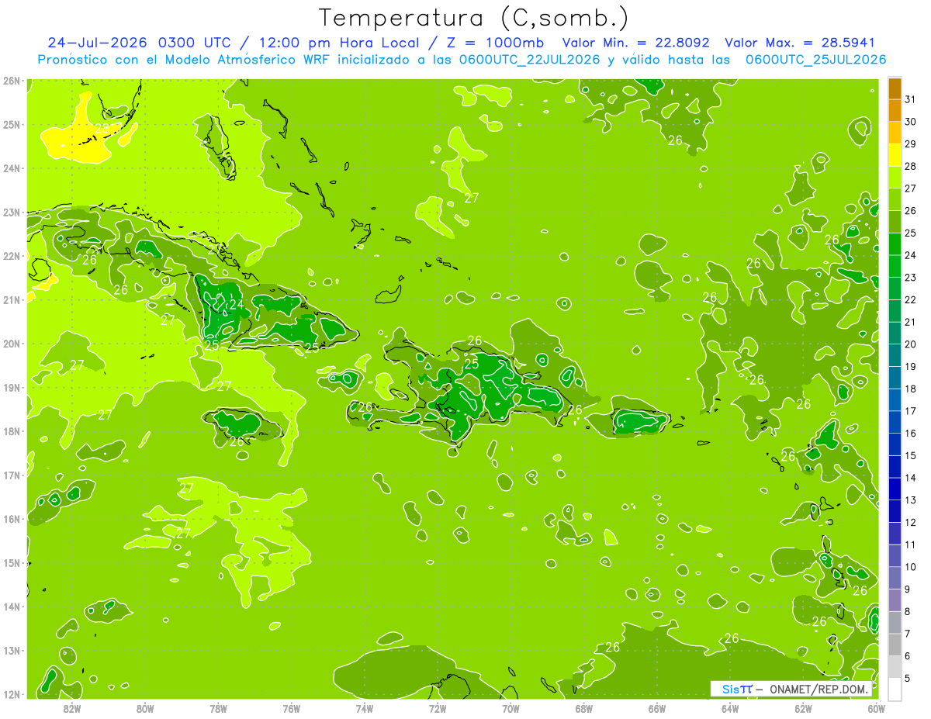Viewport: 931px width, 719px height.
Task: Click the 74W longitude axis label
Action: [x=365, y=709]
